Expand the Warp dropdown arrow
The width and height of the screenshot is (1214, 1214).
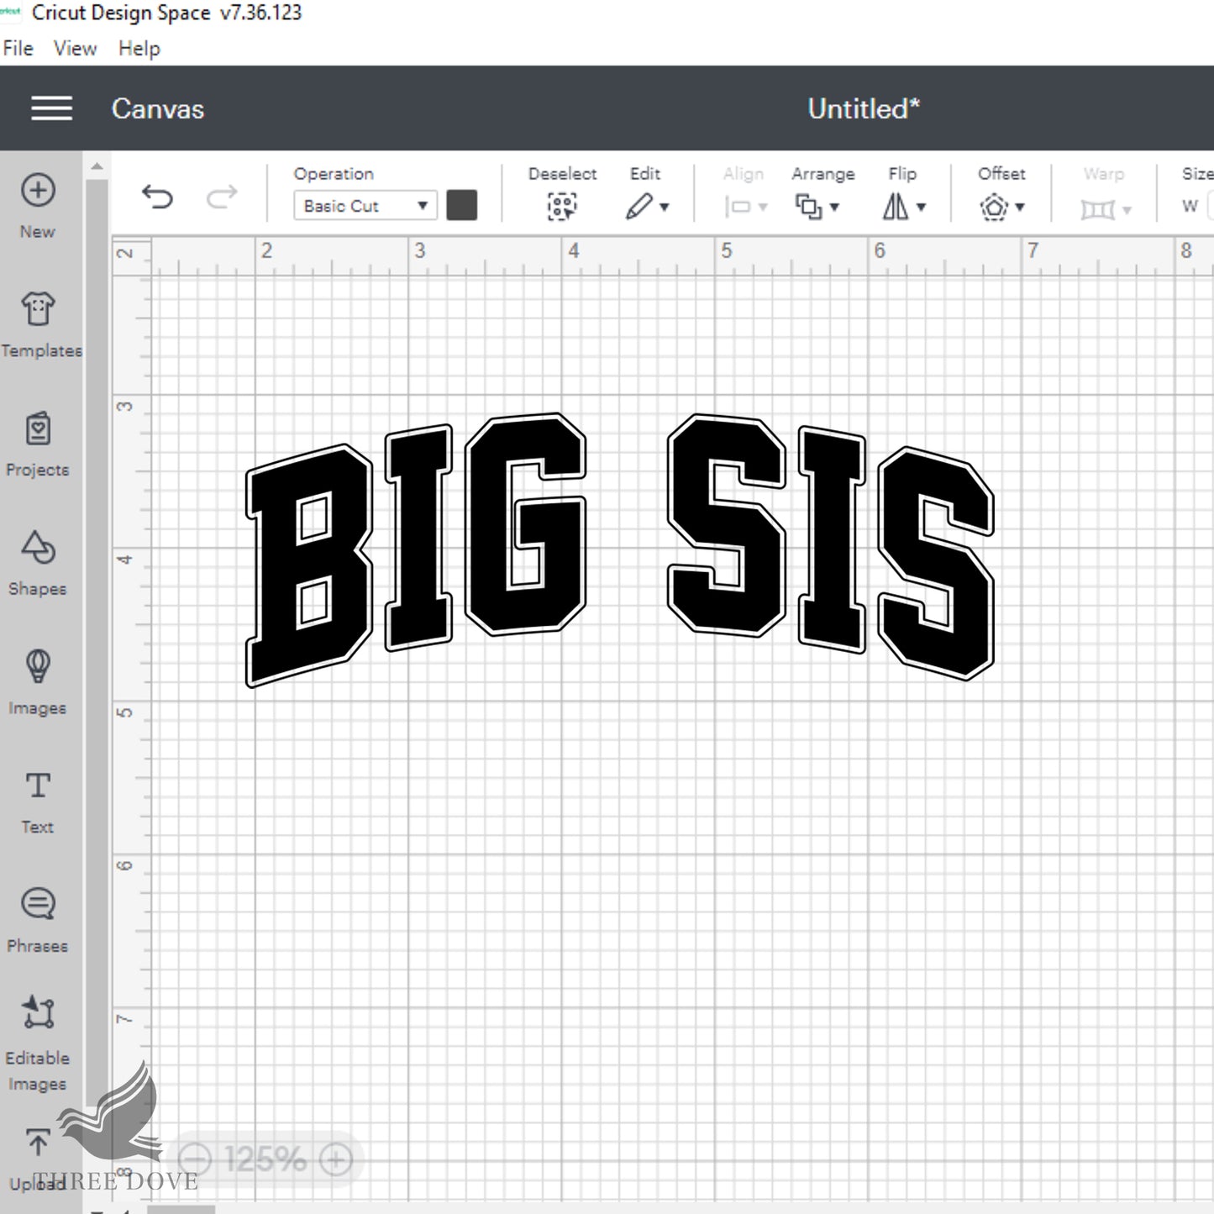[1127, 210]
